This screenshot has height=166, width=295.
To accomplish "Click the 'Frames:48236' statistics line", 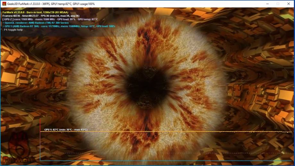I will tap(41, 16).
